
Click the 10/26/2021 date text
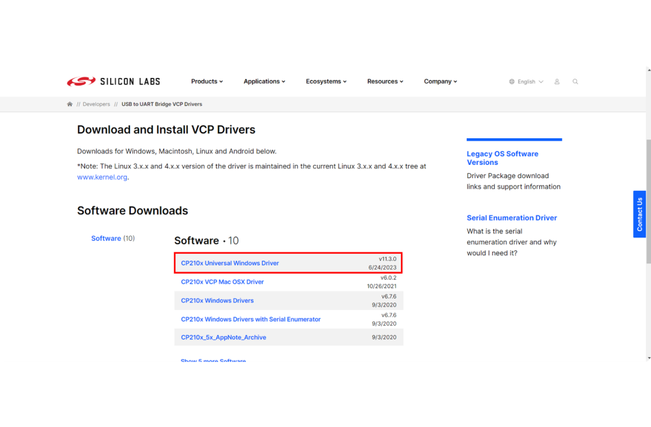point(382,286)
